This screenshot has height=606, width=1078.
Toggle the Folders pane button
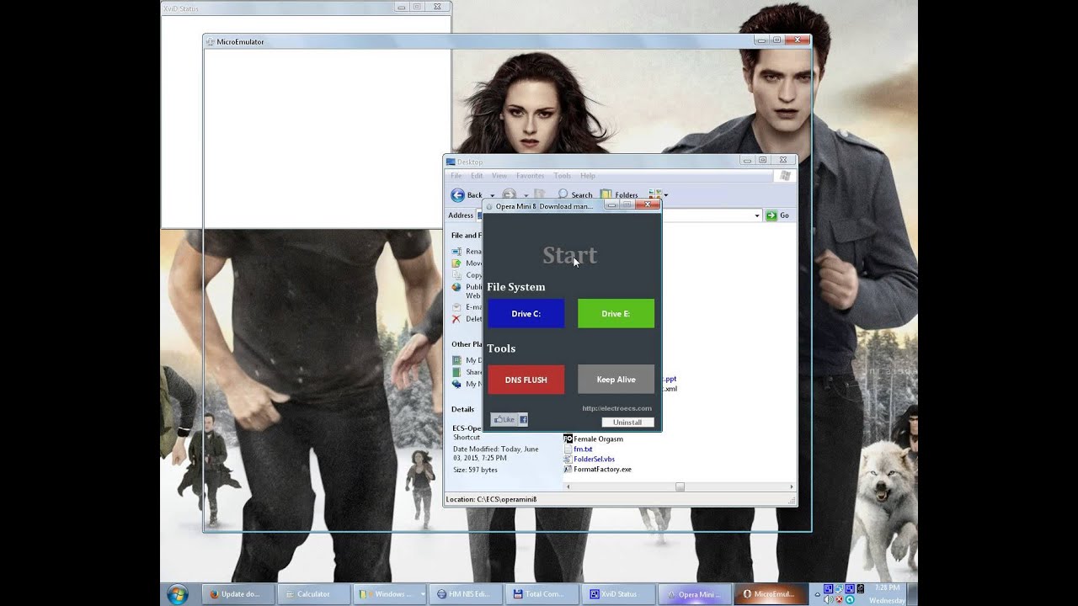click(x=618, y=194)
